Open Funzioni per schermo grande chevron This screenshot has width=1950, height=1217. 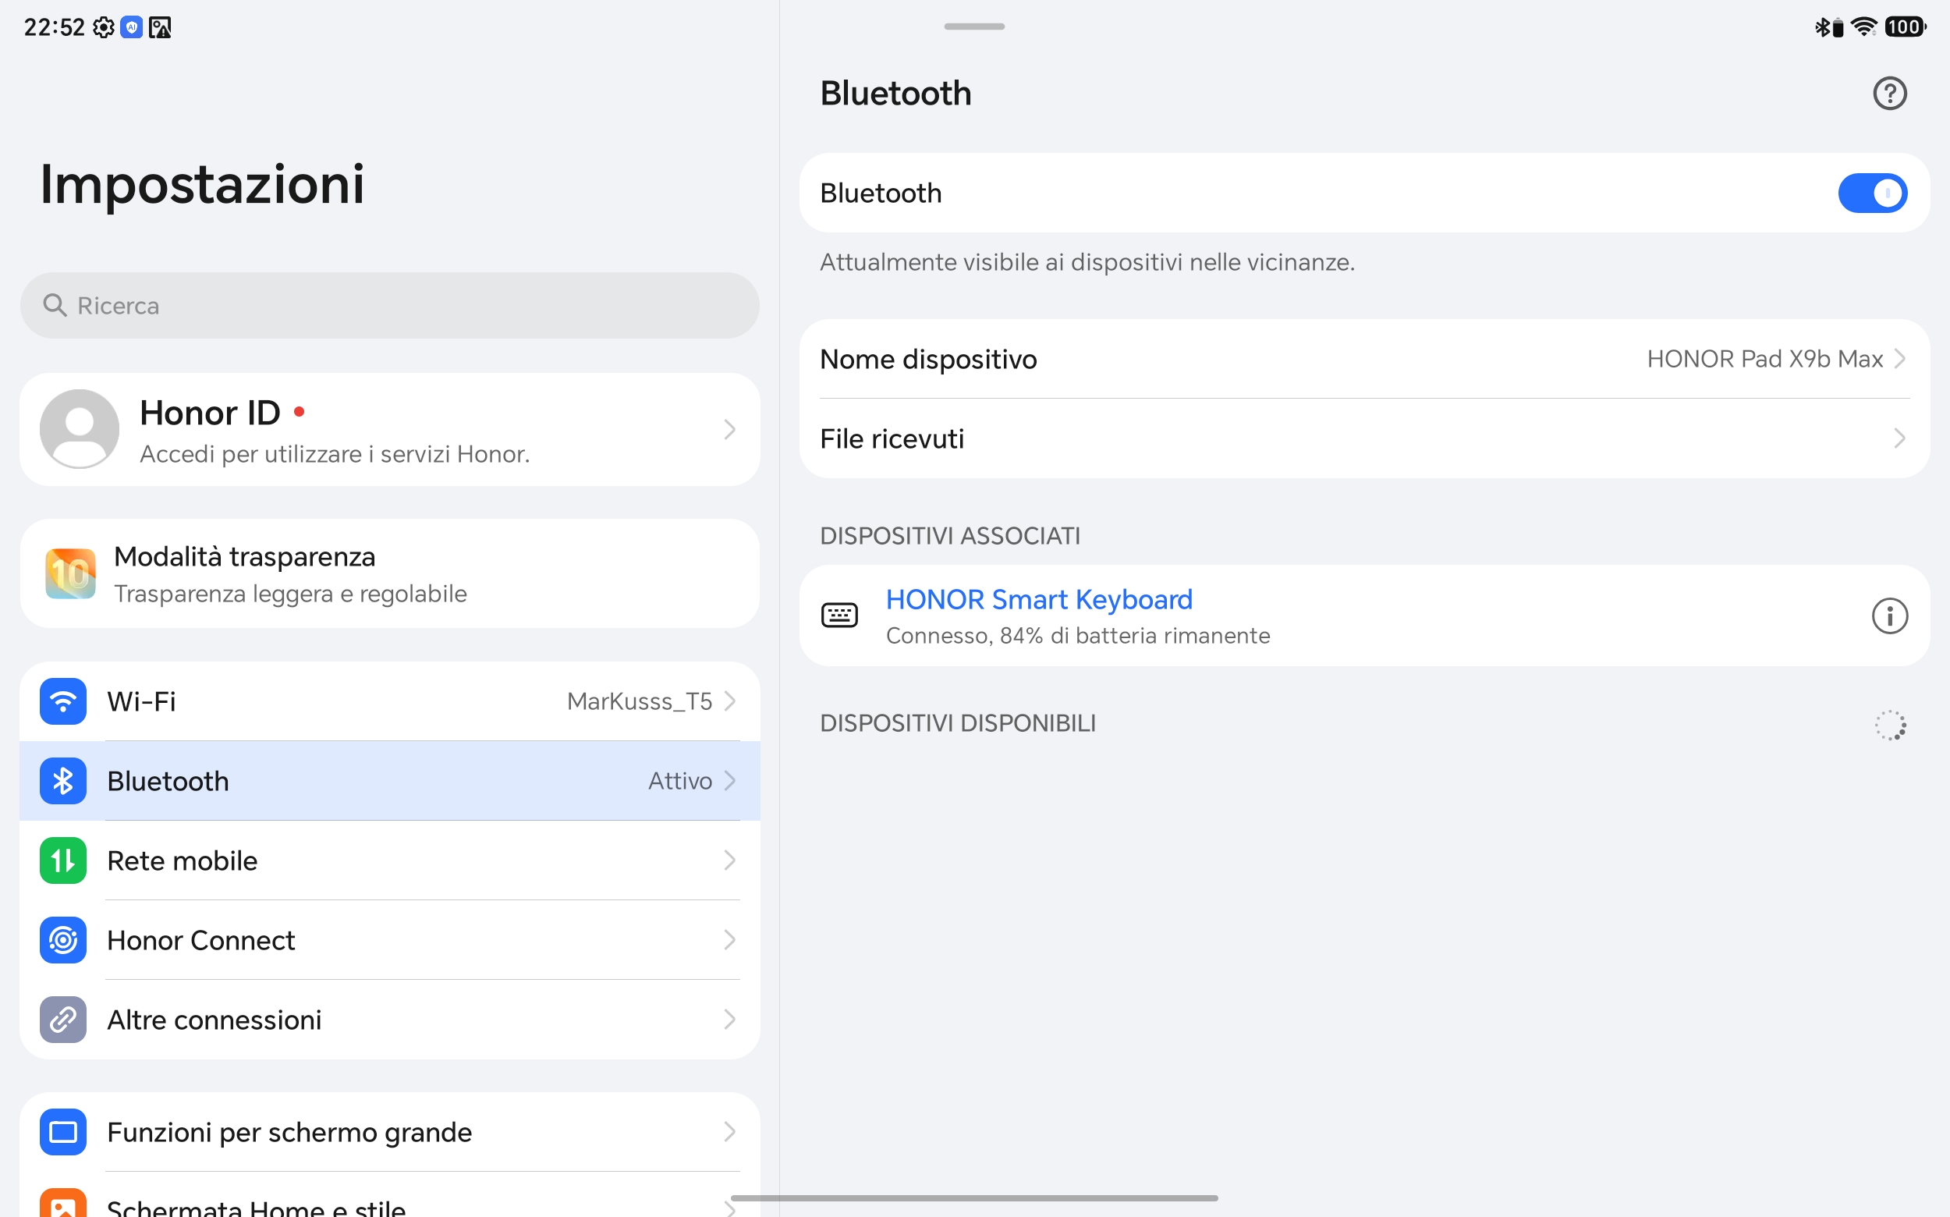pos(729,1132)
